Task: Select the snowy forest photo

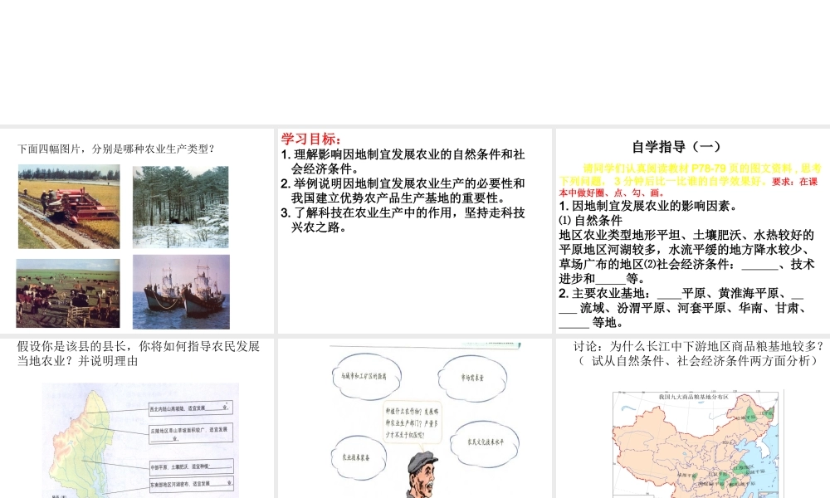Action: (180, 207)
